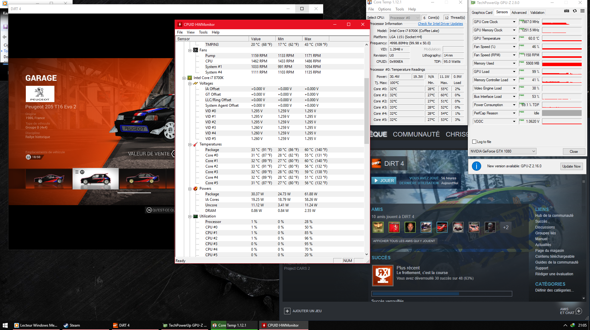Click HWMonitor scrollbar down arrow
The image size is (590, 330).
366,254
